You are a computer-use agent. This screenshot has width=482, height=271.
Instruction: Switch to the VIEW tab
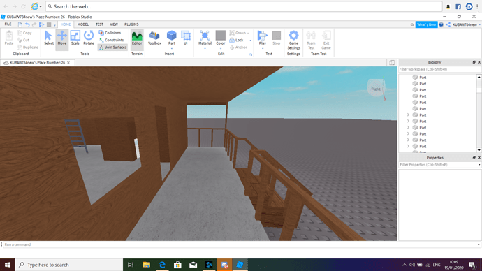[114, 24]
